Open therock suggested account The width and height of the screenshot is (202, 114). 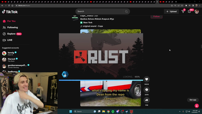click(10, 60)
